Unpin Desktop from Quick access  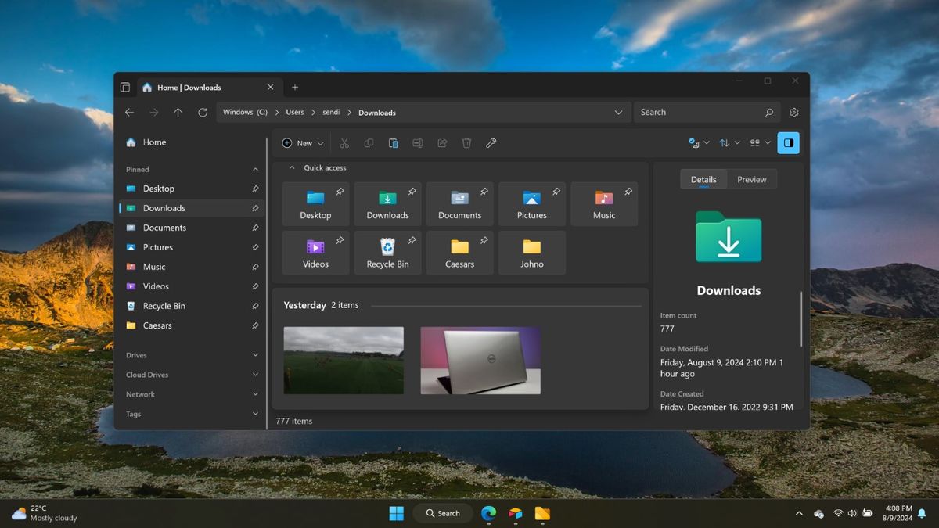pyautogui.click(x=340, y=190)
